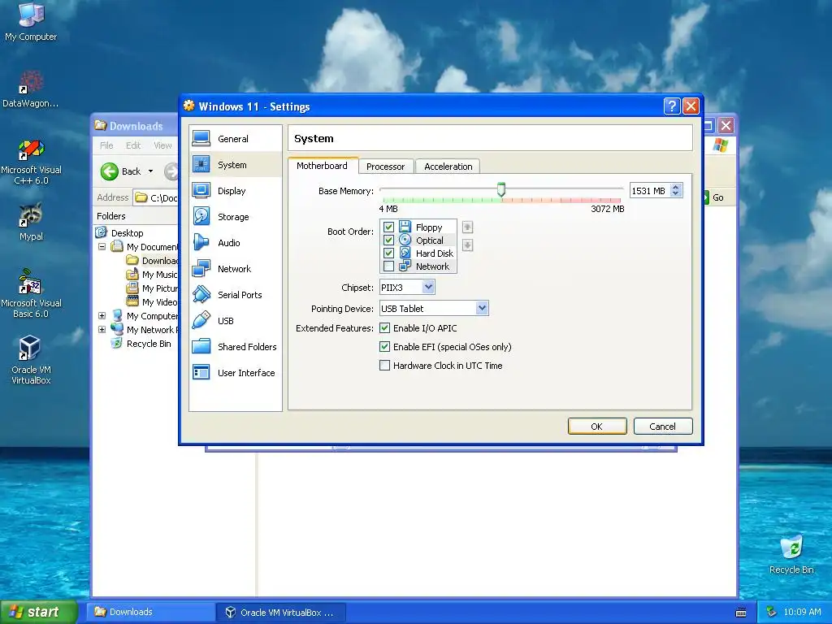Switch to the Acceleration tab
This screenshot has height=624, width=832.
point(448,167)
